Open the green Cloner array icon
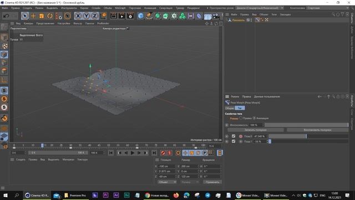 [182, 16]
